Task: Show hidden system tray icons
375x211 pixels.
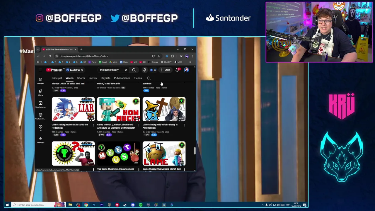Action: tap(263, 205)
